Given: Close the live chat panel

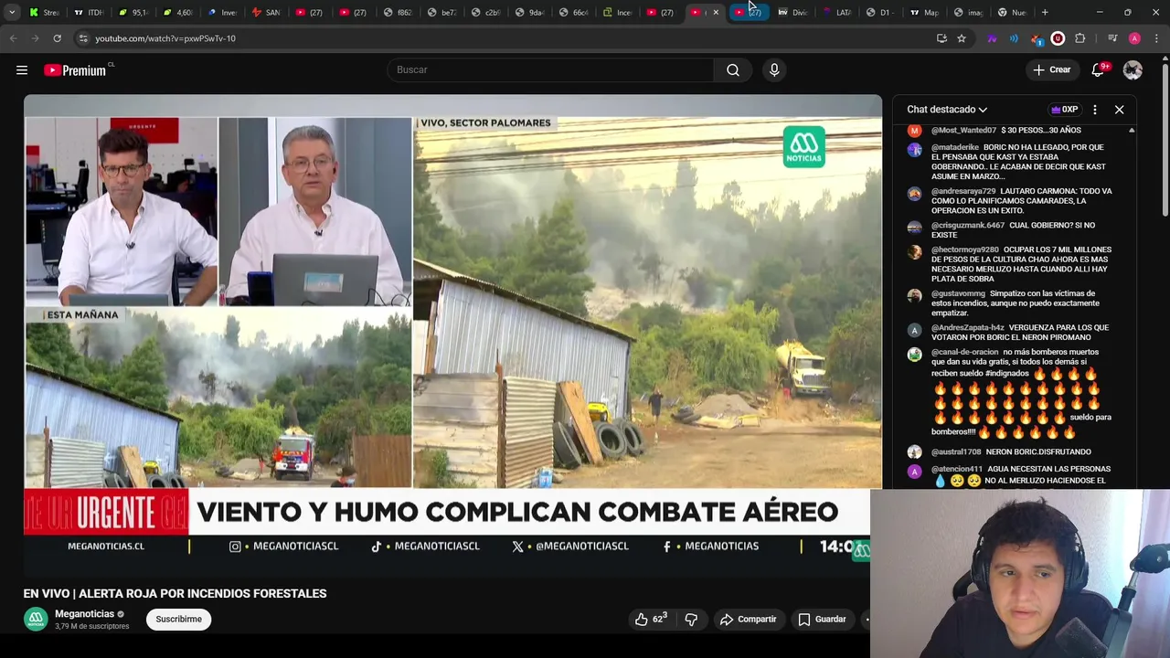Looking at the screenshot, I should [1119, 110].
